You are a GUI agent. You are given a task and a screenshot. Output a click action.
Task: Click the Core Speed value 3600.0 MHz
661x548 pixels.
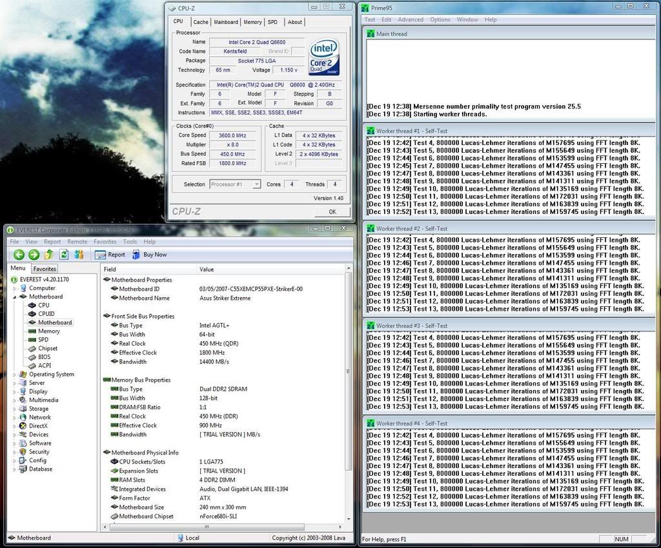point(232,135)
